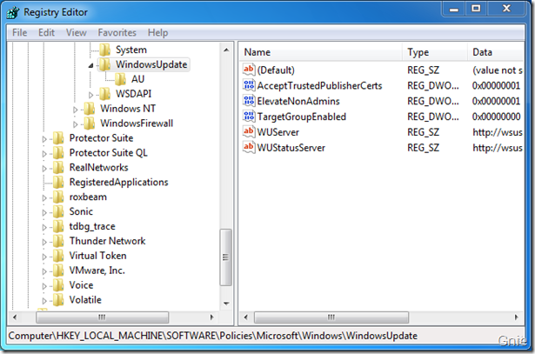Click values pane horizontal scroll left arrow
The image size is (535, 354).
click(246, 317)
